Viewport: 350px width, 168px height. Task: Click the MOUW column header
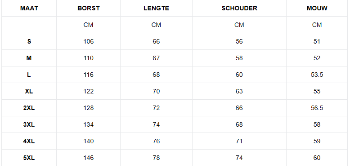click(x=317, y=8)
